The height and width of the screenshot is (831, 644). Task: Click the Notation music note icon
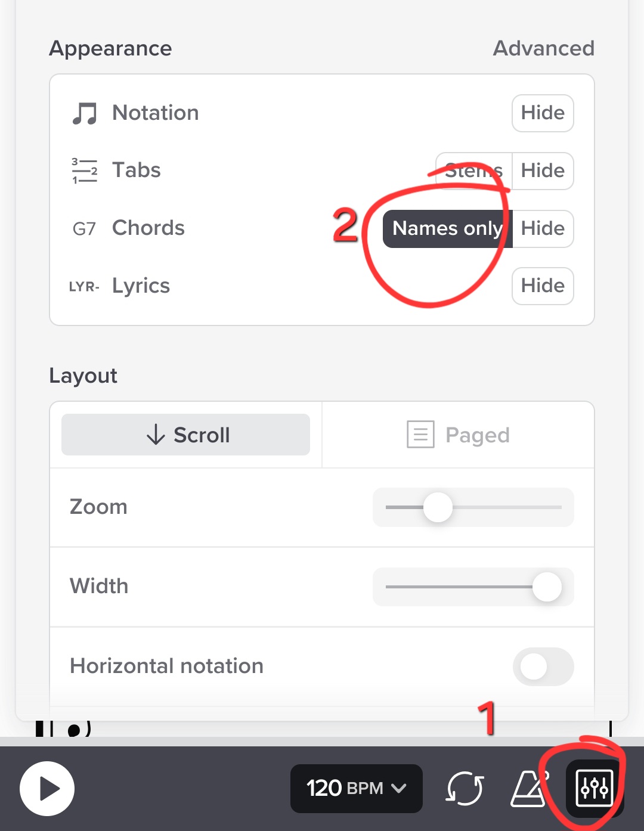tap(84, 112)
